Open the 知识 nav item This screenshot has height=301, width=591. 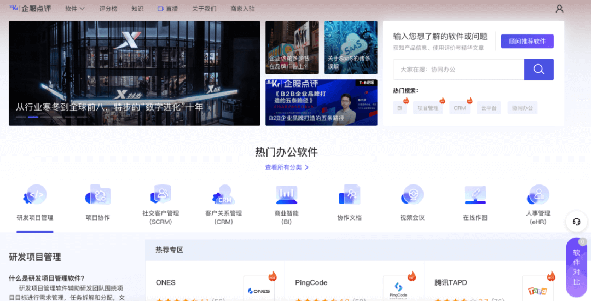point(137,9)
